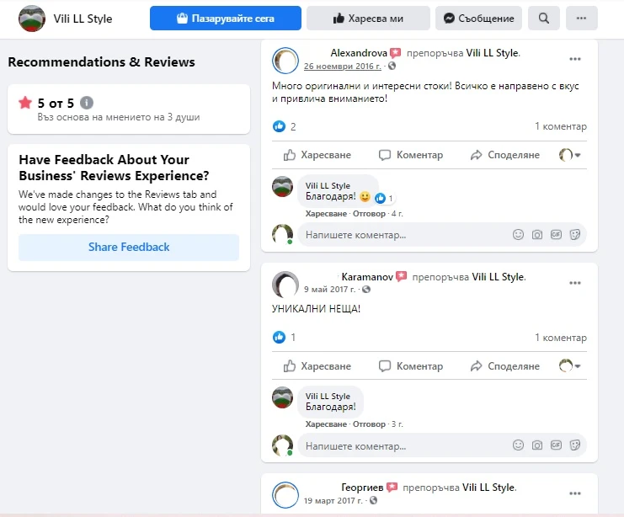
Task: Insert GIF in first comment box
Action: click(556, 234)
